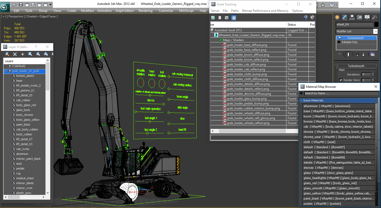Click the Configure Modifier Sets icon

373,54
